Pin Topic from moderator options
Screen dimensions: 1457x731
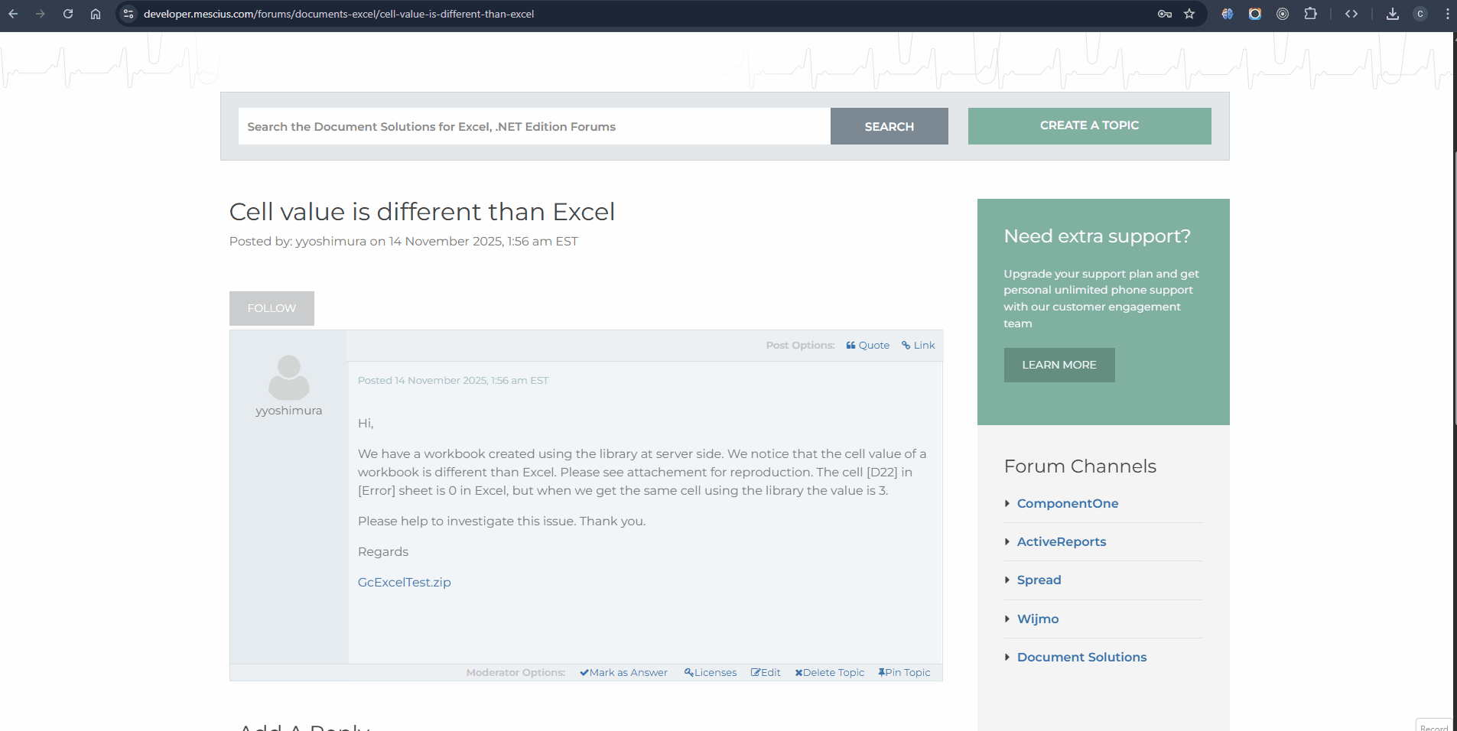[x=905, y=673]
